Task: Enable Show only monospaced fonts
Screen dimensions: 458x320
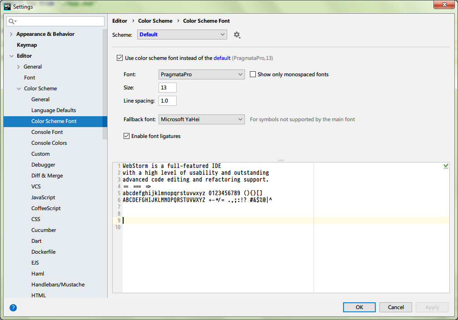Action: tap(253, 74)
